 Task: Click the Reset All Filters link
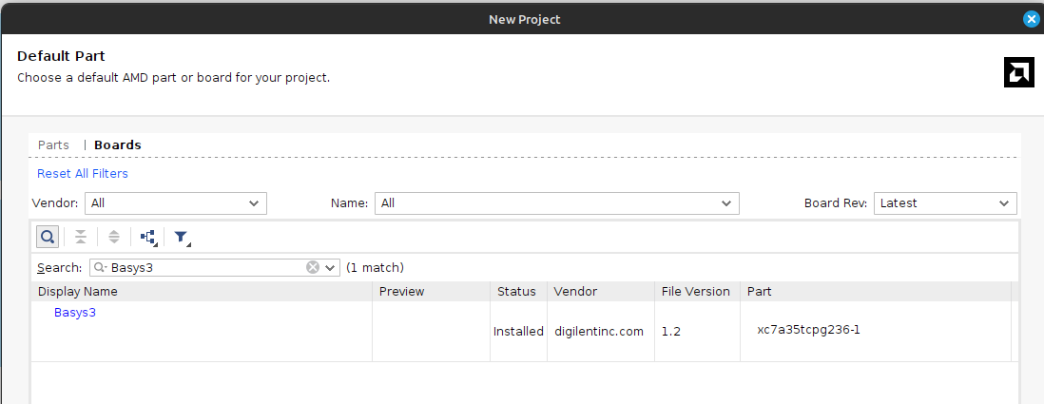83,173
